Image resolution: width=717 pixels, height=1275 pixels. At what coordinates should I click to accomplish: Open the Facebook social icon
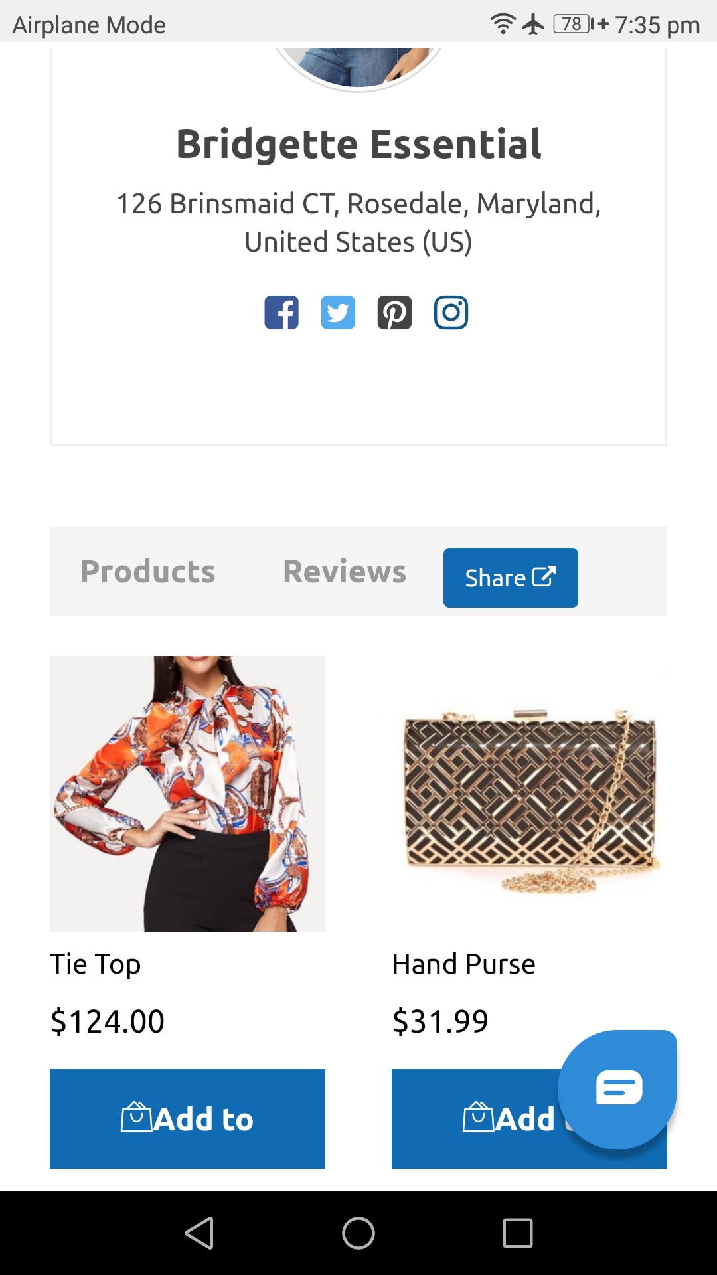(281, 312)
